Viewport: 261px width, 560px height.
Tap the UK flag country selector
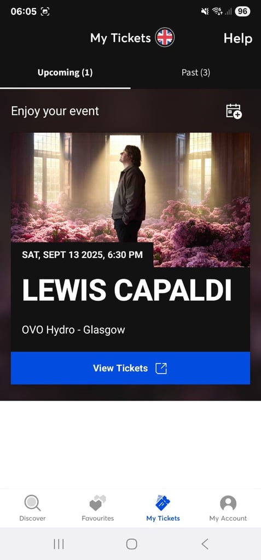pos(165,38)
